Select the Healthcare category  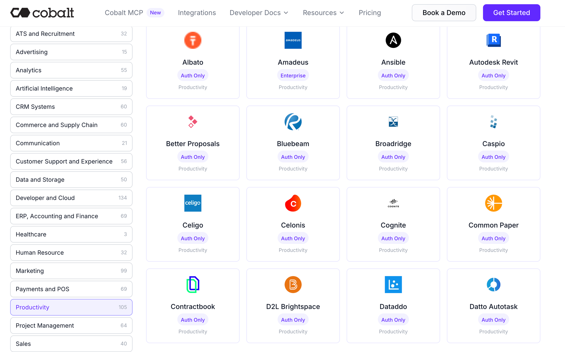(x=71, y=234)
